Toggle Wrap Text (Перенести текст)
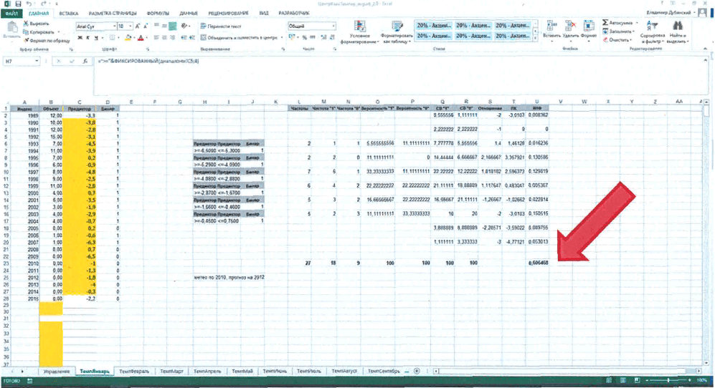The image size is (715, 388). (221, 26)
